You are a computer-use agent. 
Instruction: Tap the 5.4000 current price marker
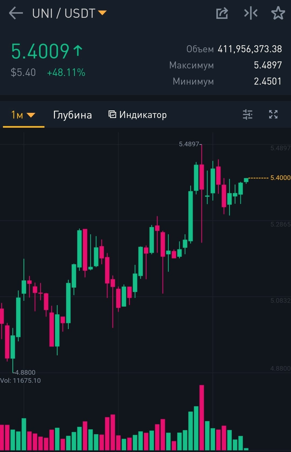280,178
